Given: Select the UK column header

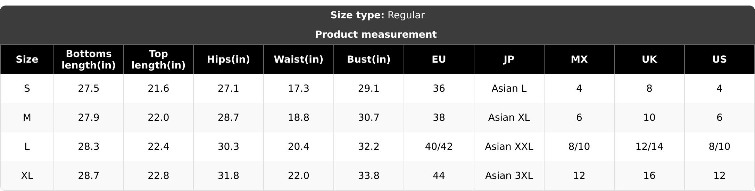Looking at the screenshot, I should pyautogui.click(x=649, y=60).
